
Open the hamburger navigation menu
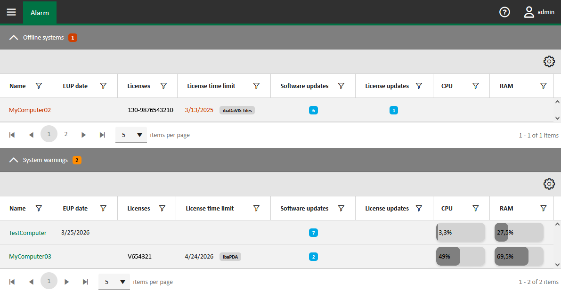[11, 12]
